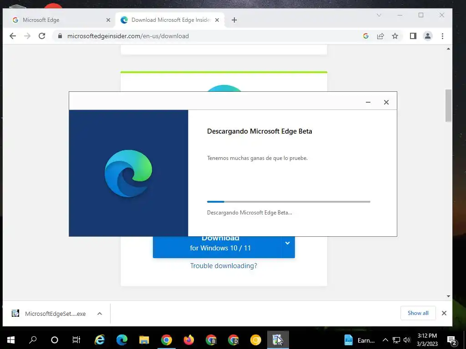466x349 pixels.
Task: Click Show all downloads
Action: tap(418, 313)
